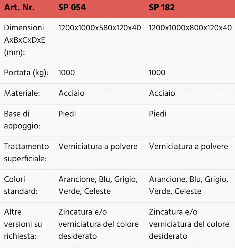Click the SP 182 dimensions 1200x1000x800x120x40
The height and width of the screenshot is (248, 235).
[x=190, y=28]
